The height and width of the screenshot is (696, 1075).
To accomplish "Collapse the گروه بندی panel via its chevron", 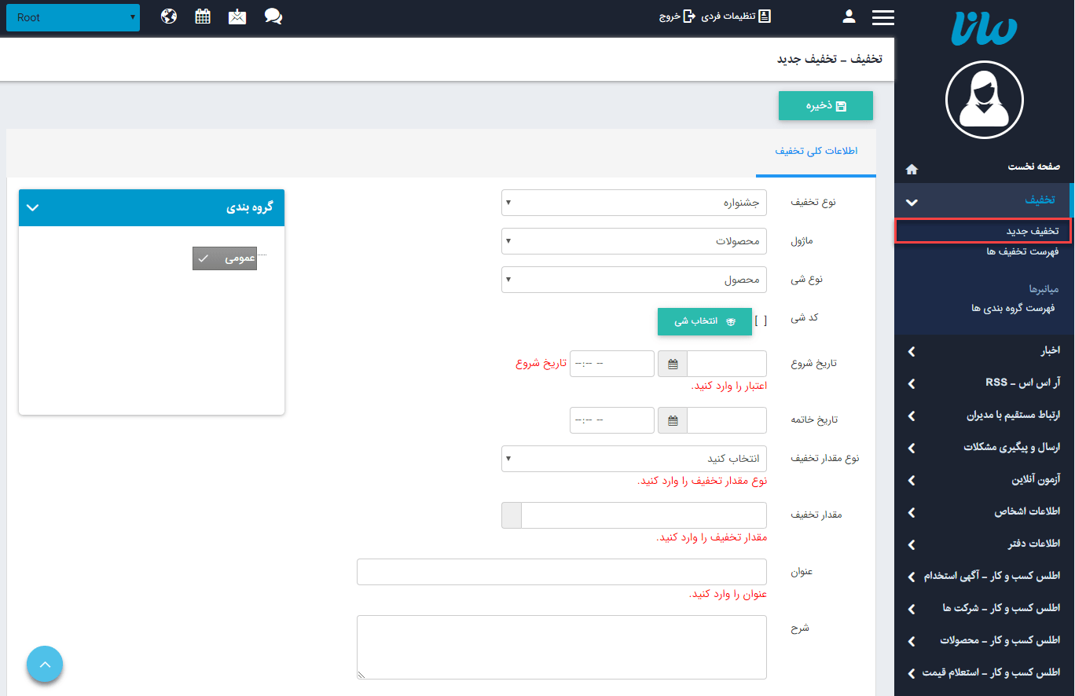I will pos(32,207).
